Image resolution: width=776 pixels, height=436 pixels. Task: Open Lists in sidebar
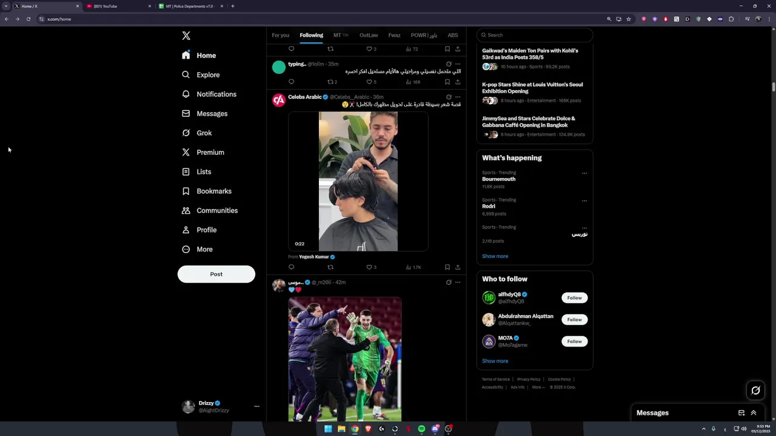pos(196,171)
